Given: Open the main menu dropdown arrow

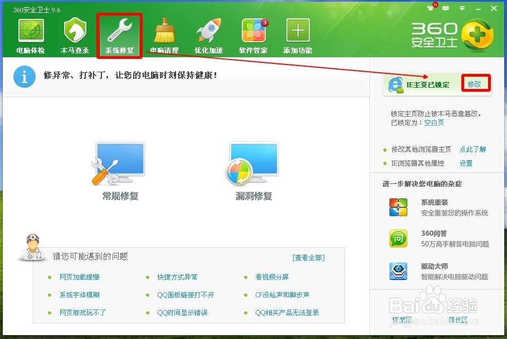Looking at the screenshot, I should tap(462, 8).
